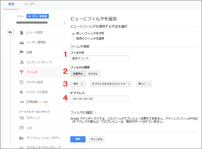
Task: Select the 既存のフィルタを適用 radio button
Action: pos(73,39)
